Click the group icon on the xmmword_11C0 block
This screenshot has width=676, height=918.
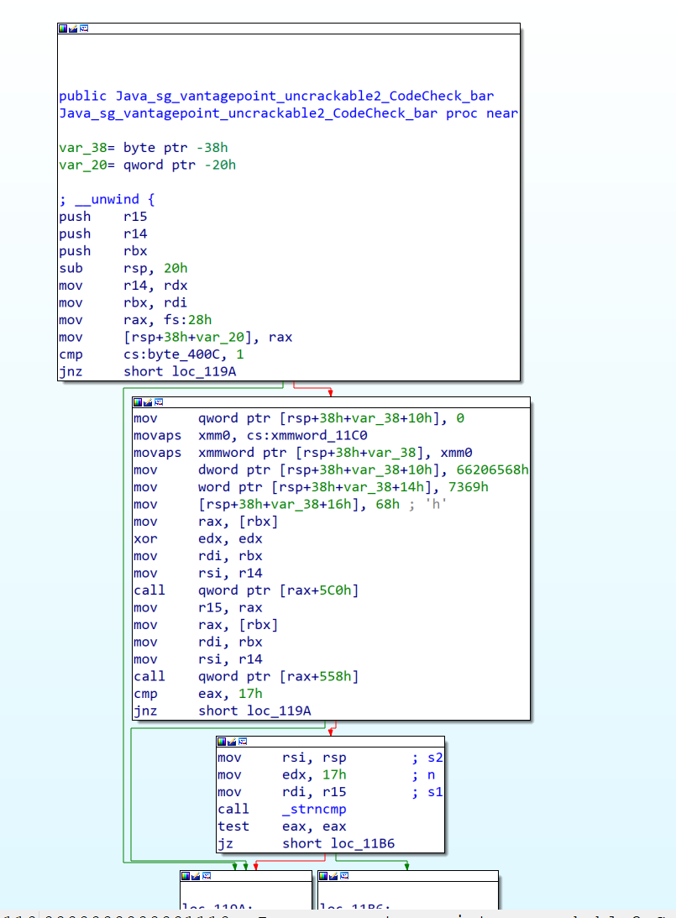(158, 402)
